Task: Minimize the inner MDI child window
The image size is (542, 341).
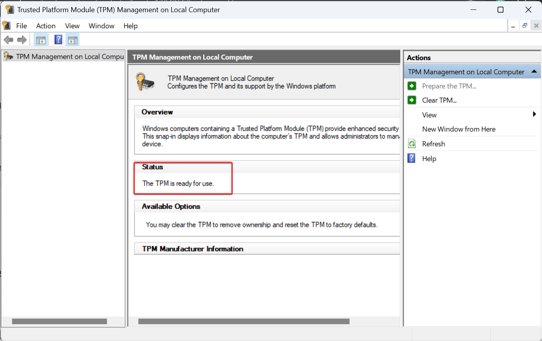Action: tap(513, 26)
